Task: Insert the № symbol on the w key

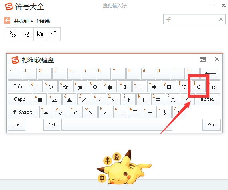Action: (51, 86)
